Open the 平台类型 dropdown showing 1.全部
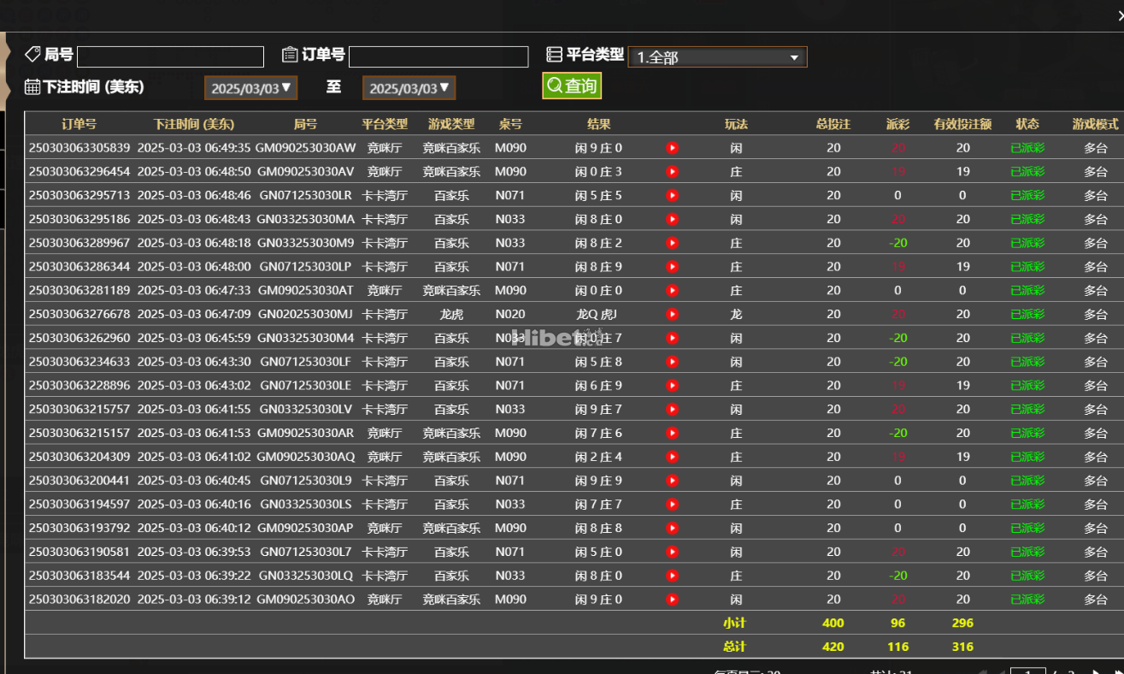 [x=717, y=57]
